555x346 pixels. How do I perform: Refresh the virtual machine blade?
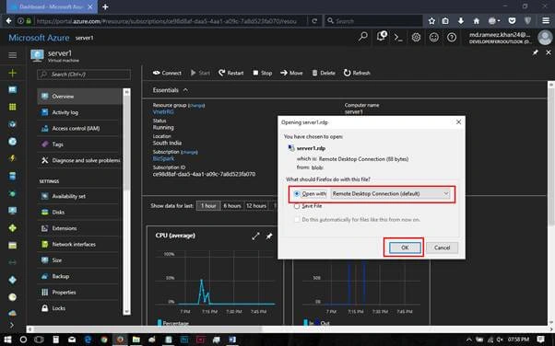point(357,73)
